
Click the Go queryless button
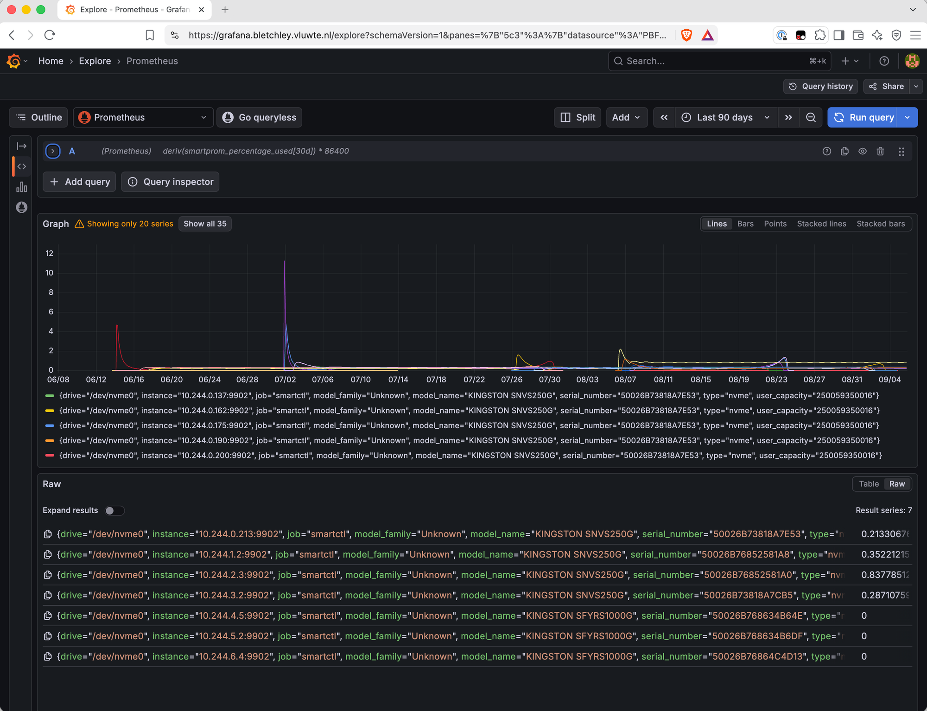pyautogui.click(x=259, y=117)
